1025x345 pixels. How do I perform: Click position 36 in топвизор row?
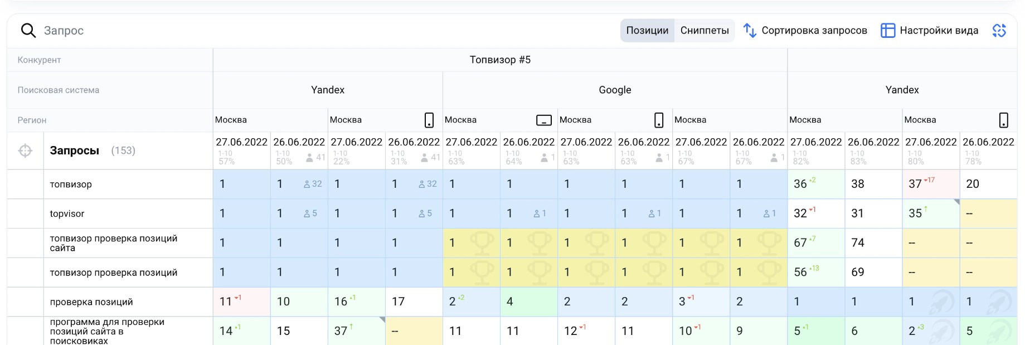click(800, 184)
